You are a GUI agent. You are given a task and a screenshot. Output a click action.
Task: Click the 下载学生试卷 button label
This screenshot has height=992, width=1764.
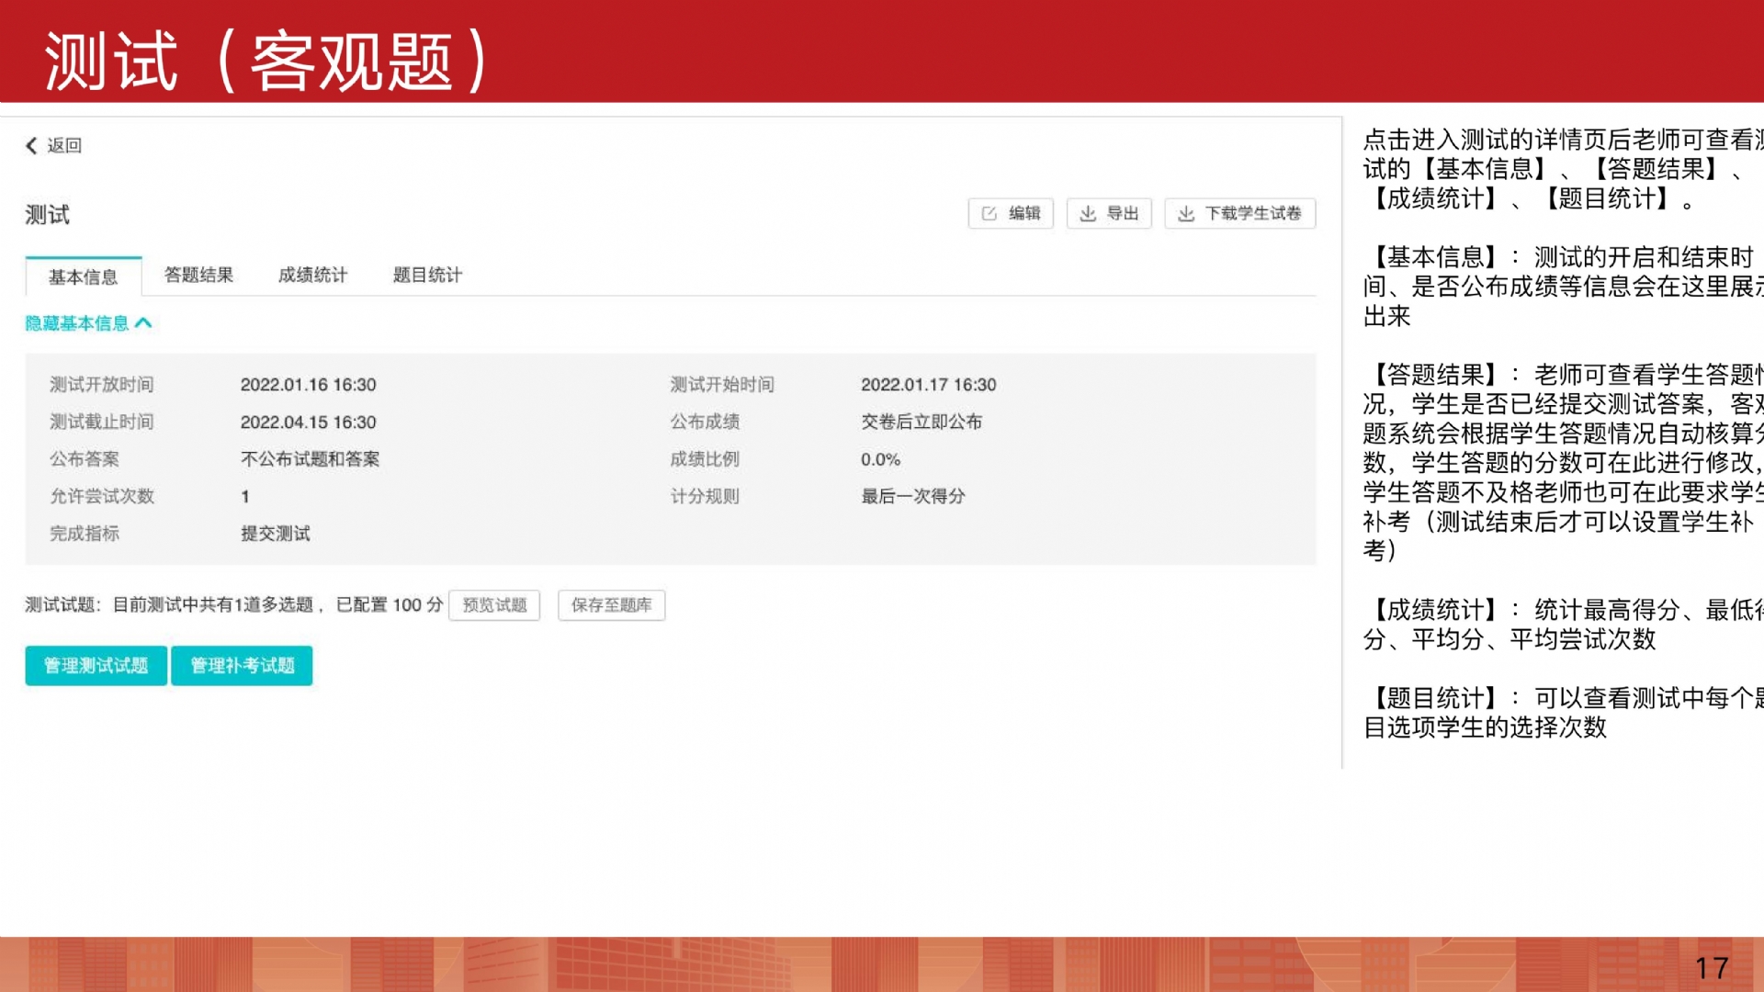coord(1253,214)
